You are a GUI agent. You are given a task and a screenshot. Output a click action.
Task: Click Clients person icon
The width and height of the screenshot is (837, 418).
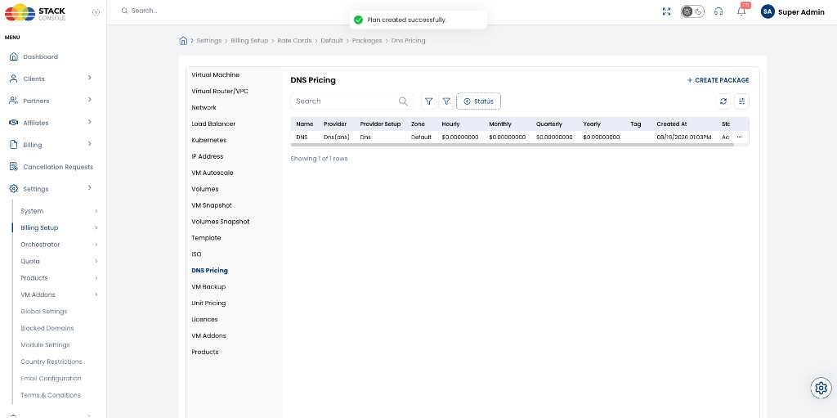(14, 79)
